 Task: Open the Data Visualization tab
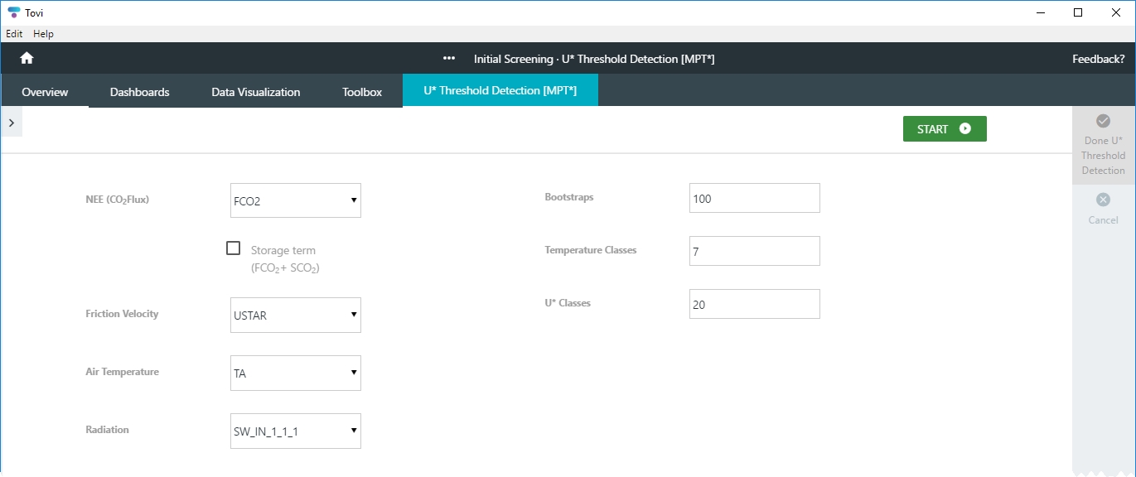click(x=255, y=92)
